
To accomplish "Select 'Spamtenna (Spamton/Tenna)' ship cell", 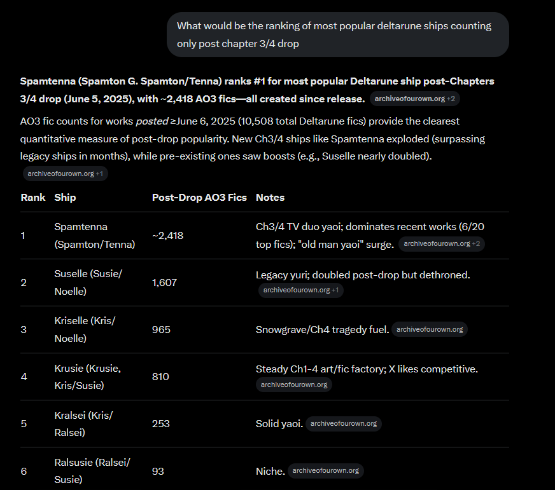I will click(x=94, y=235).
